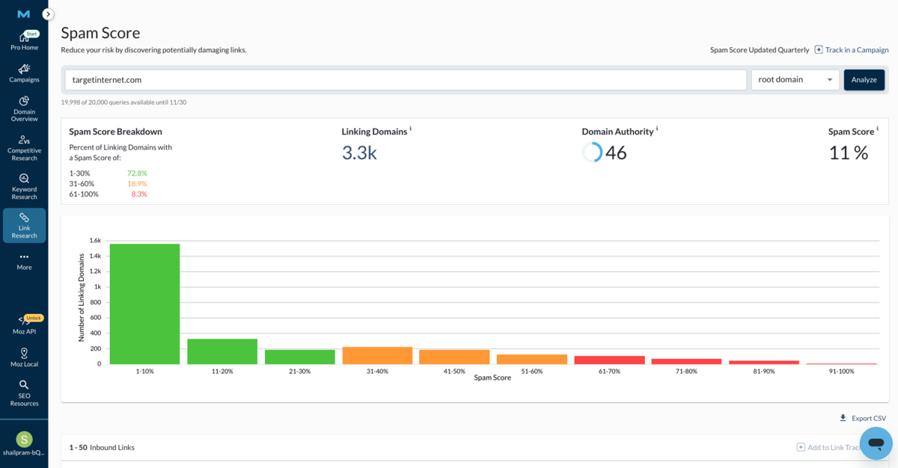Select Link Research in the sidebar
898x468 pixels.
pos(24,226)
